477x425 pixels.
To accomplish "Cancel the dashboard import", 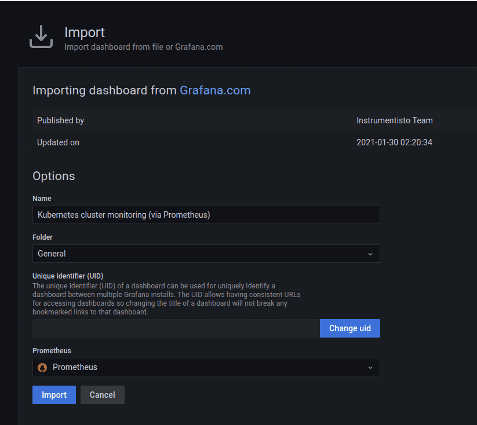I will click(102, 395).
